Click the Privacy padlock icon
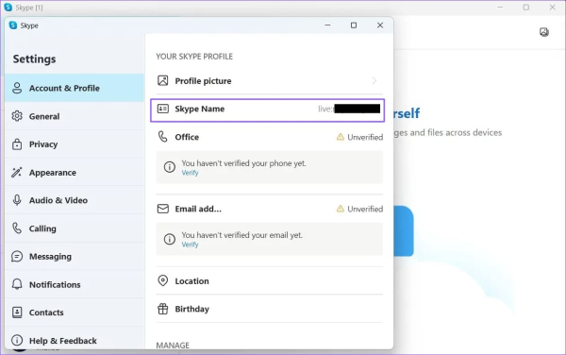 pos(17,144)
